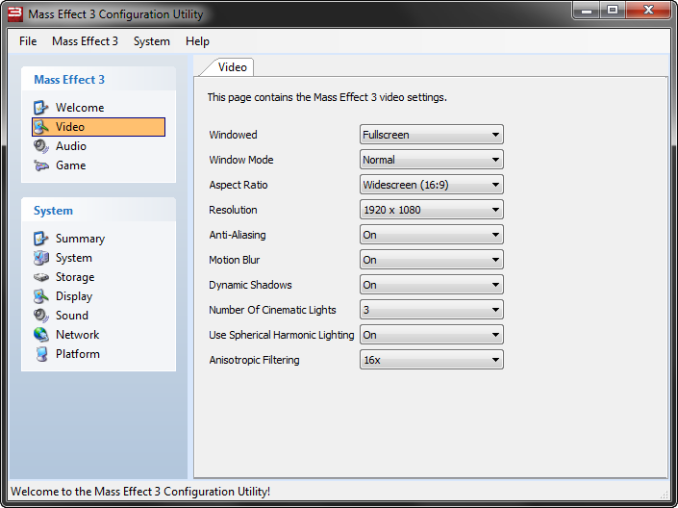678x508 pixels.
Task: Click the Mass Effect 3 panel header
Action: point(99,80)
